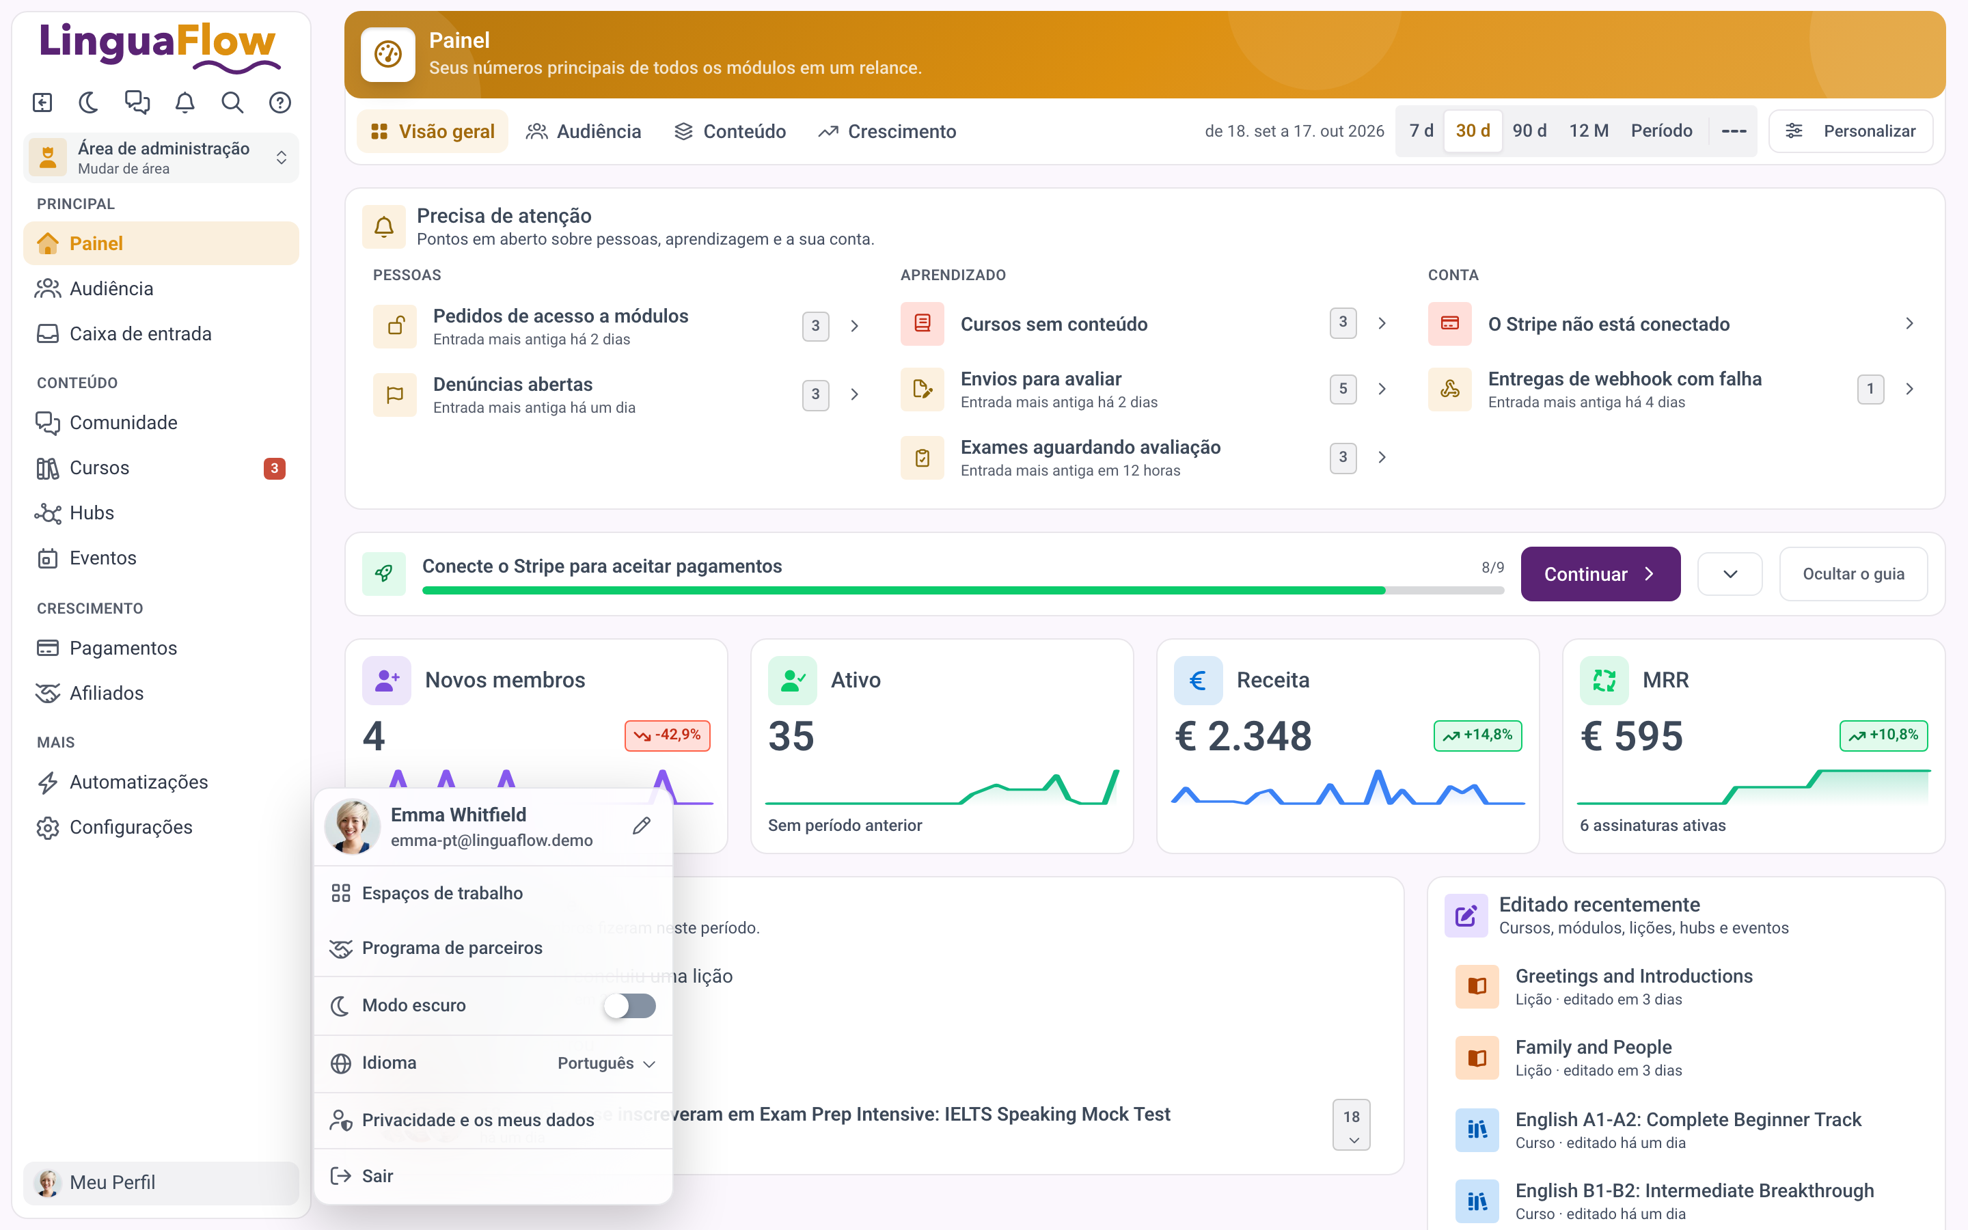The image size is (1968, 1230).
Task: Open the chat messages icon in sidebar header
Action: pyautogui.click(x=137, y=102)
